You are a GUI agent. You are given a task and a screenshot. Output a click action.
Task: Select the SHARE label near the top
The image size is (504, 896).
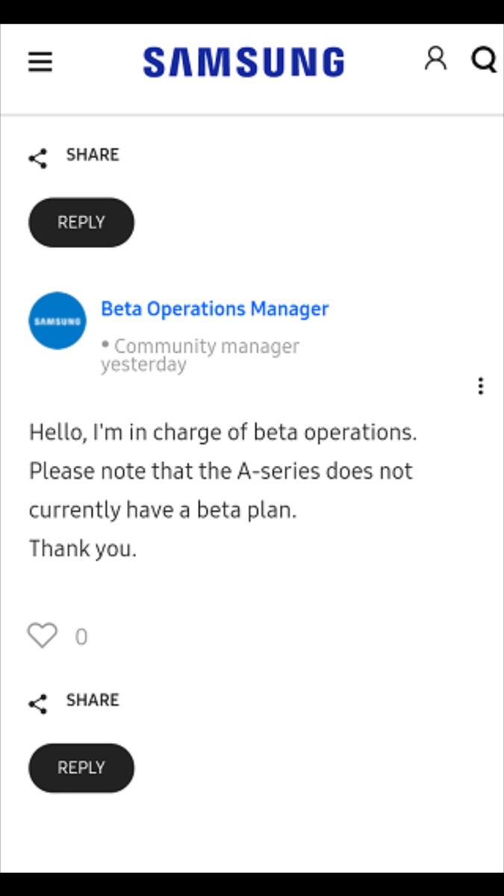click(93, 155)
